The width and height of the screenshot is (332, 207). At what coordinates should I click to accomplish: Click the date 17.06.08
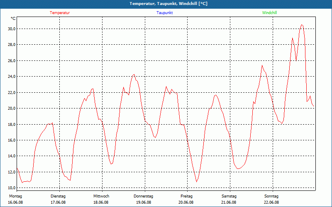point(58,202)
